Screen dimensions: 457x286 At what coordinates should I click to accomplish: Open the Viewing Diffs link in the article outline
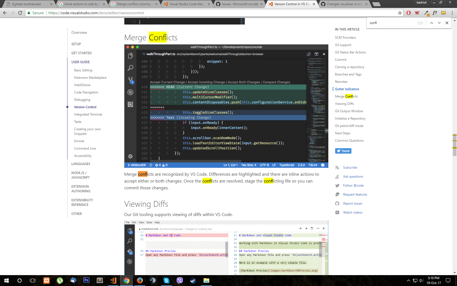click(344, 104)
